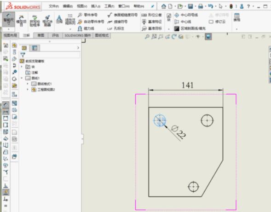Click the filter funnel in feature tree
This screenshot has height=212, width=271.
(23, 55)
